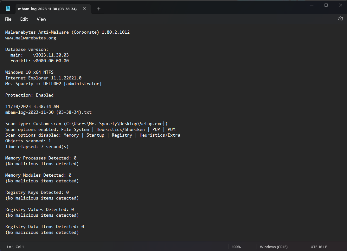Place cursor on www.malwarebytes.org line
Screen dimensions: 347x251
(31, 38)
